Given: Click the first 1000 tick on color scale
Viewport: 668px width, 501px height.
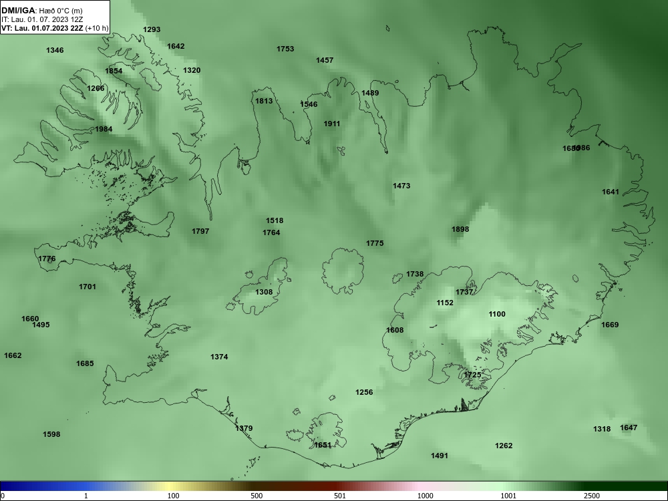Looking at the screenshot, I should (x=425, y=496).
